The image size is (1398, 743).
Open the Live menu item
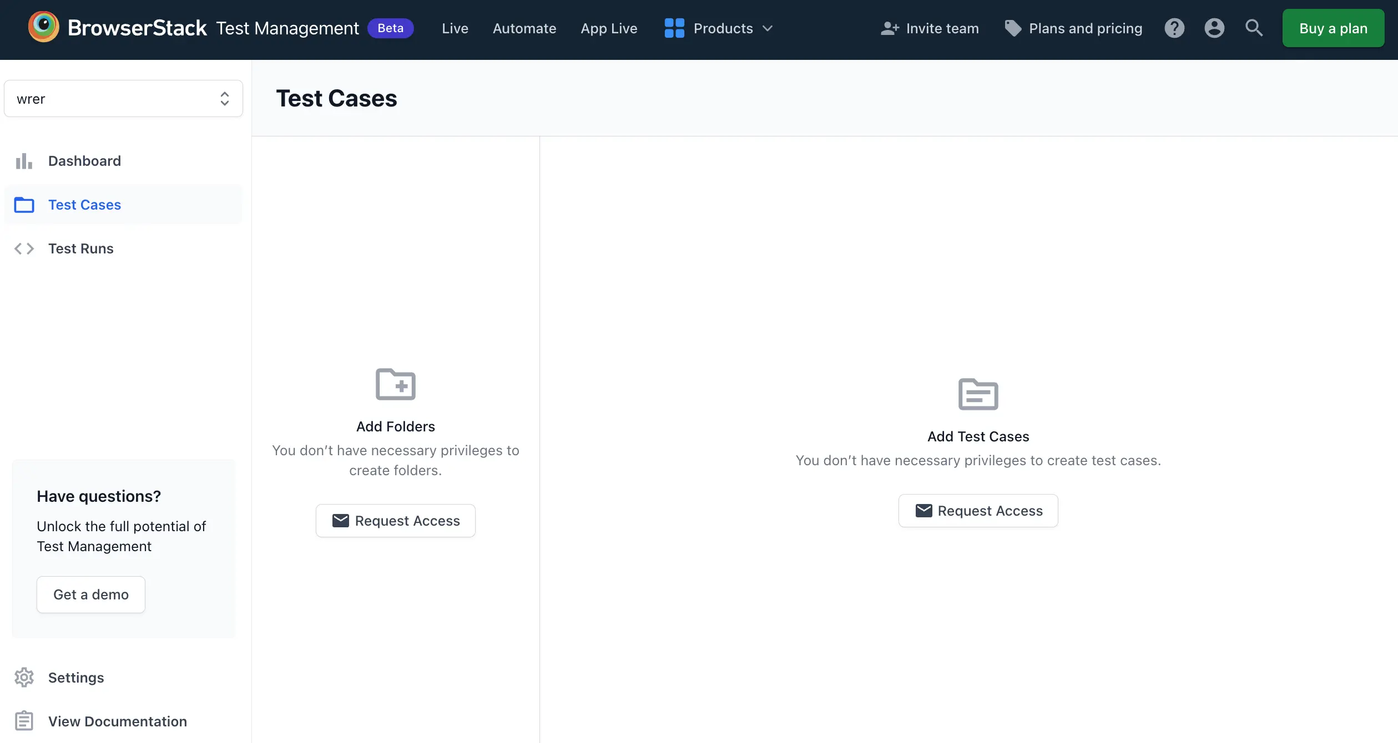[x=455, y=28]
